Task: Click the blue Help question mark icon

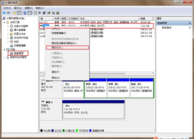Action: (x=25, y=13)
